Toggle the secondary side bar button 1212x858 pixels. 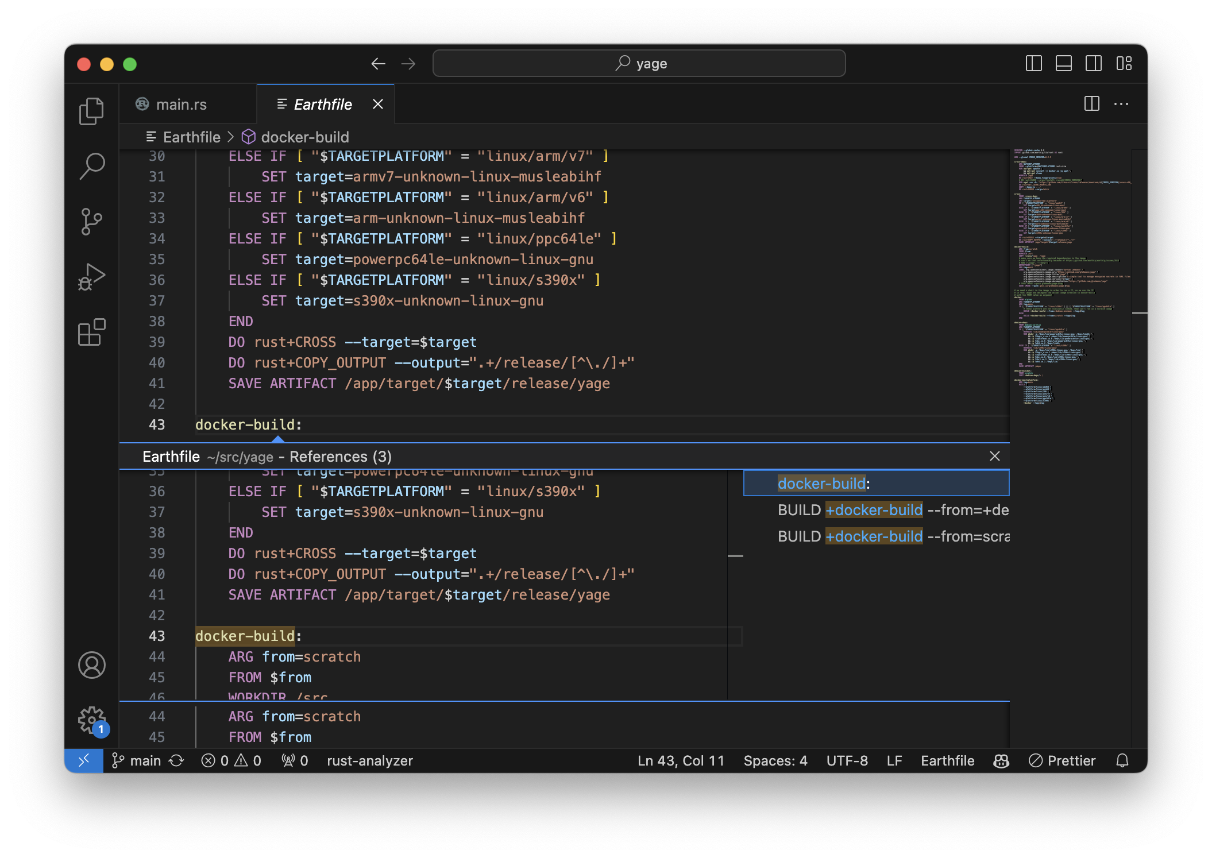[x=1094, y=63]
